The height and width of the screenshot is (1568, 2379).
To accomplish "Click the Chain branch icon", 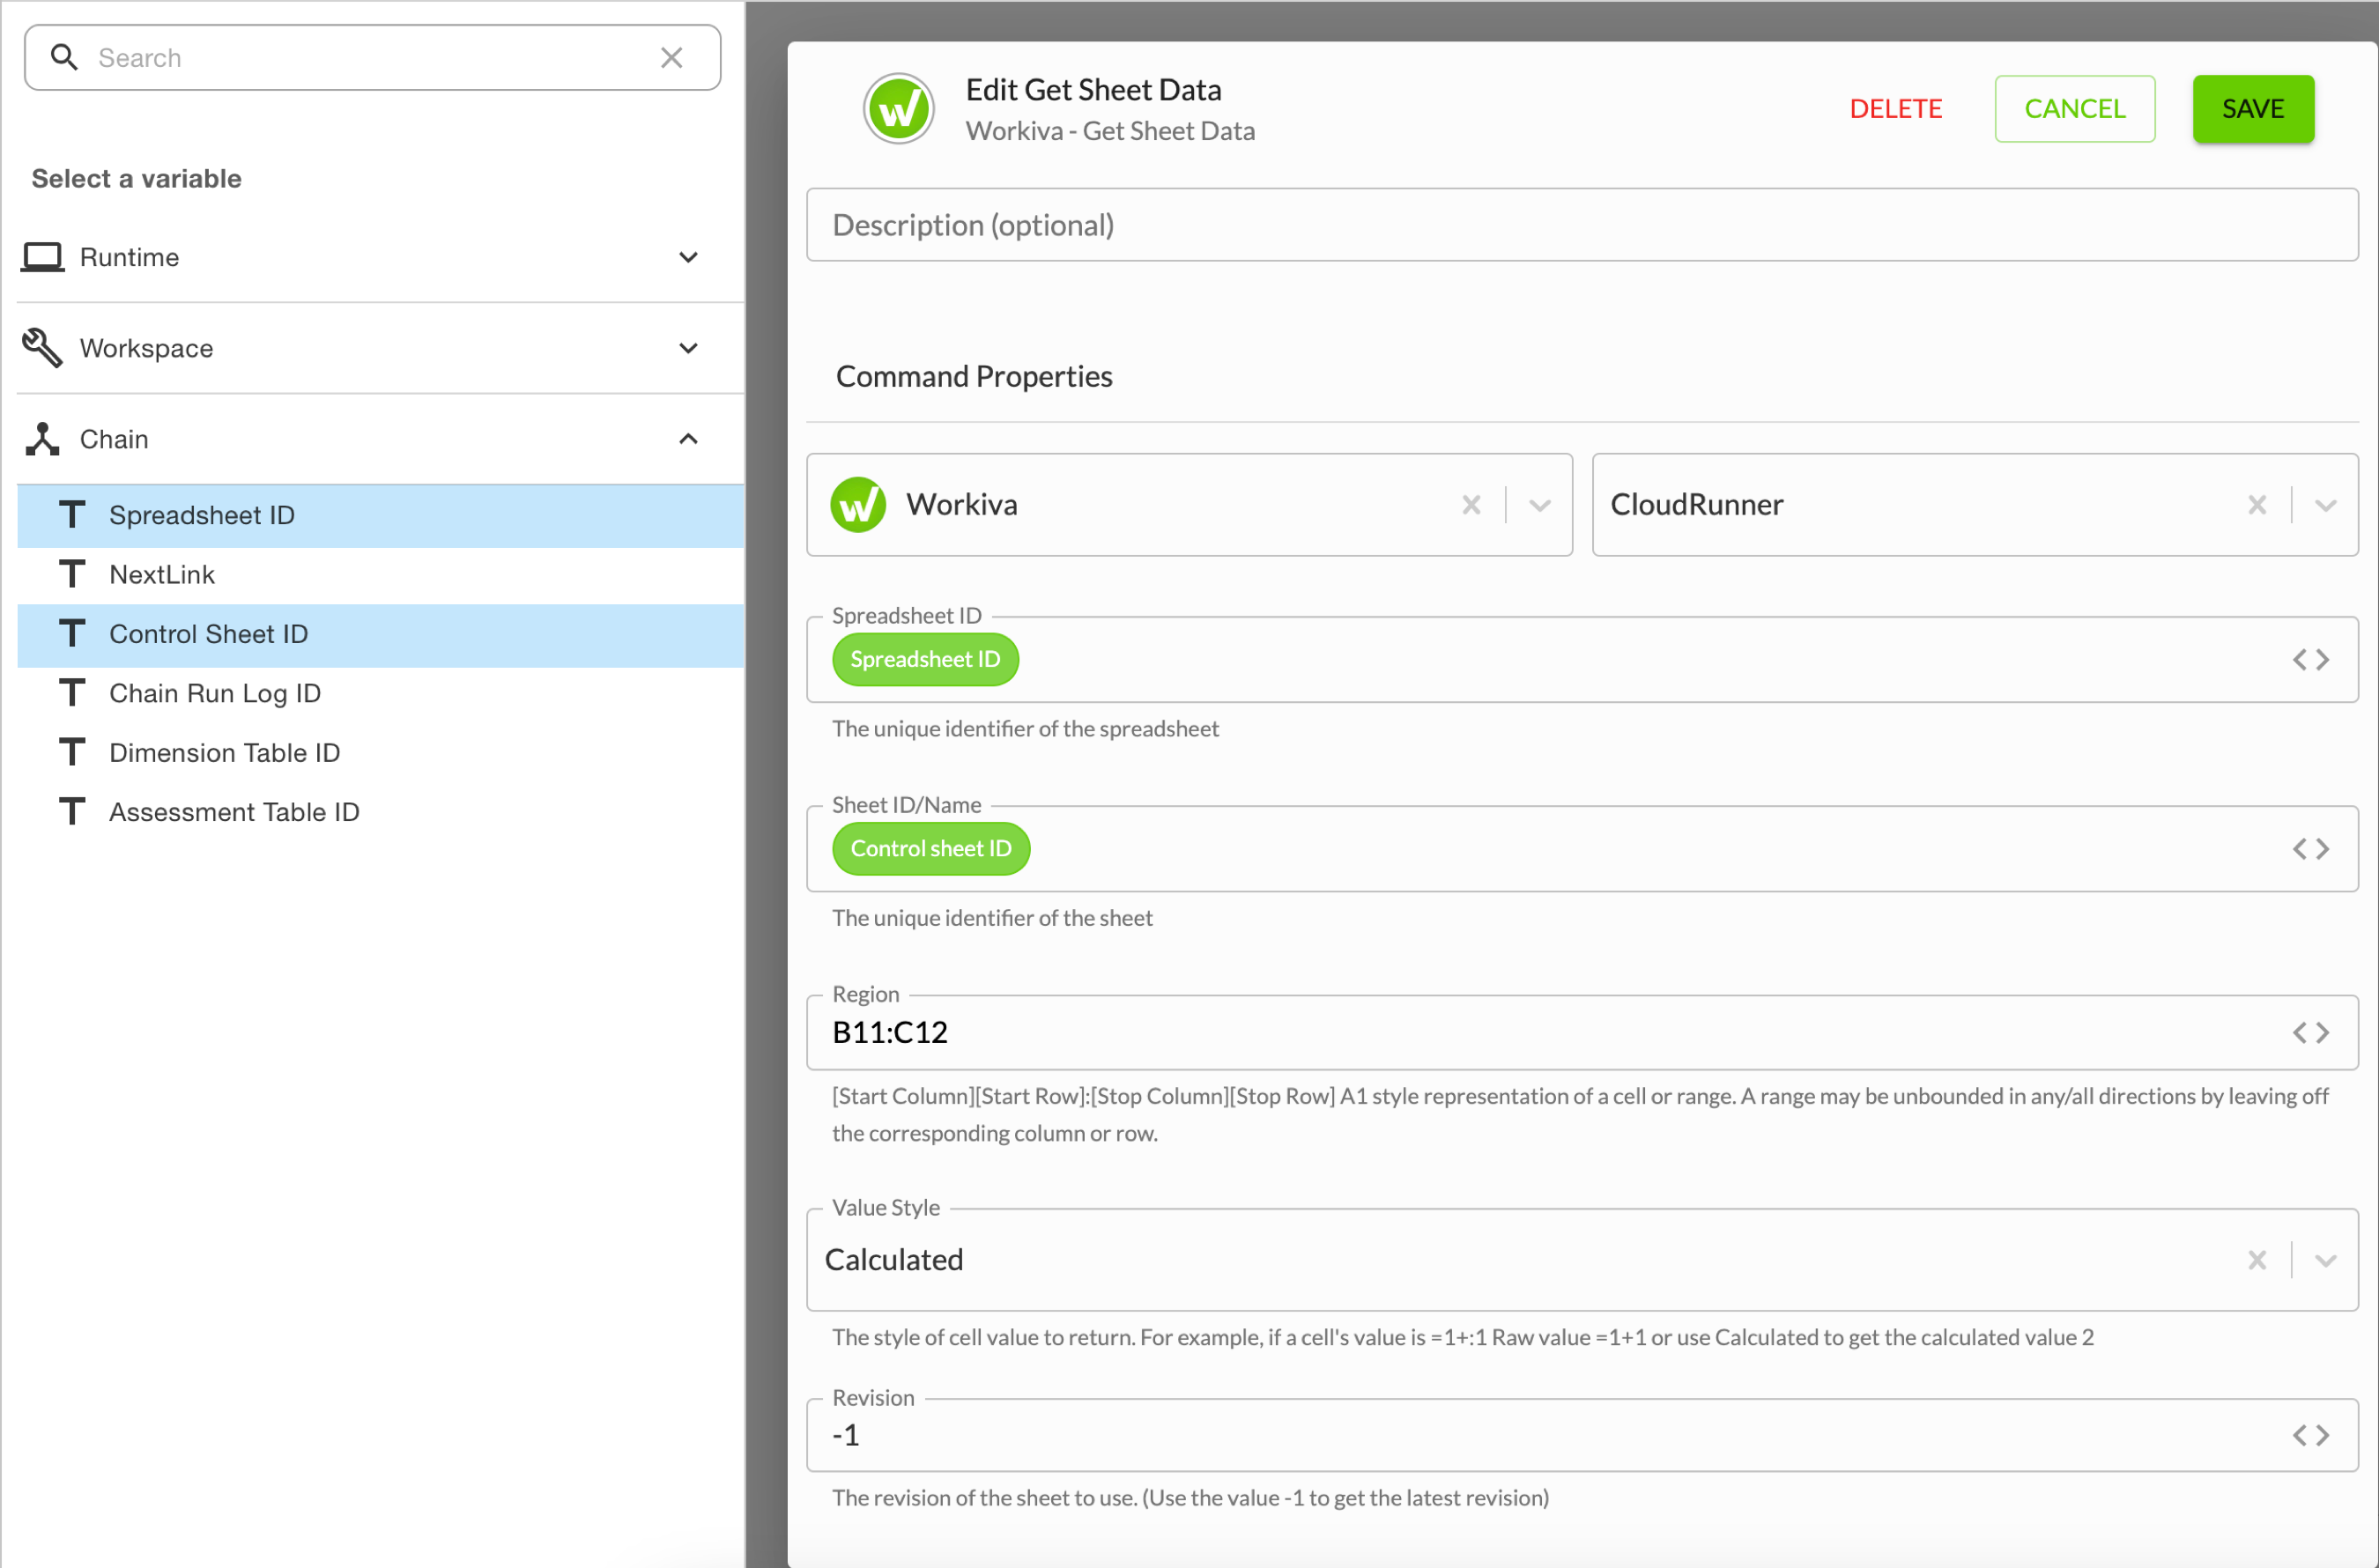I will (42, 439).
